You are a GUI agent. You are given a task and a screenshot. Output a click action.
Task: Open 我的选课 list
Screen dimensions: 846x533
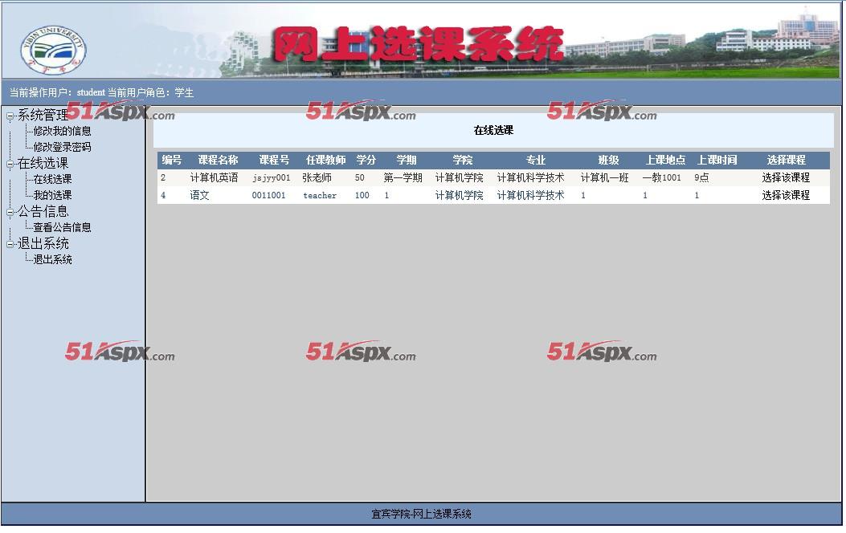pos(52,195)
